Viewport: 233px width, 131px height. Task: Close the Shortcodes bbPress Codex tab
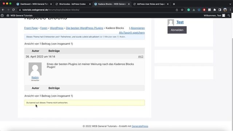[x=90, y=4]
